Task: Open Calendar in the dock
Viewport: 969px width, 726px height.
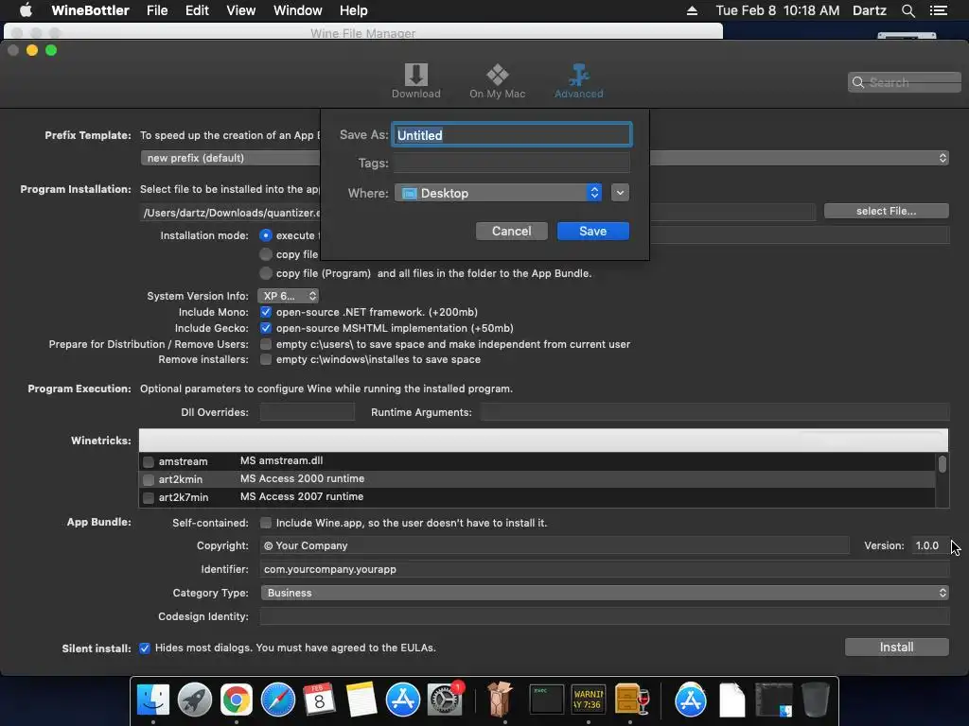Action: 319,700
